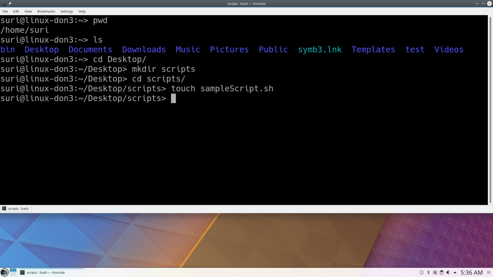The height and width of the screenshot is (277, 493).
Task: Click the Bluetooth tray icon
Action: coord(428,273)
